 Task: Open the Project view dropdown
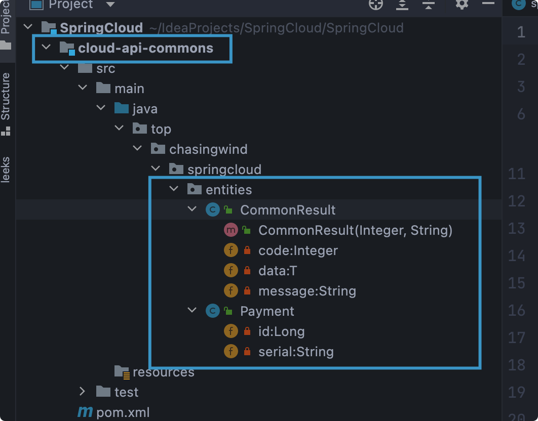pyautogui.click(x=110, y=5)
